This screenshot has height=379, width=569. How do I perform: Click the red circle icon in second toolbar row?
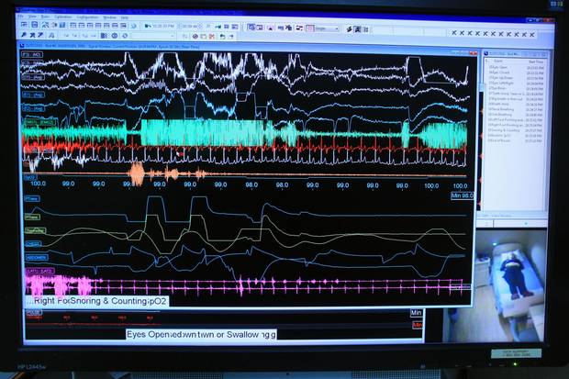[195, 36]
